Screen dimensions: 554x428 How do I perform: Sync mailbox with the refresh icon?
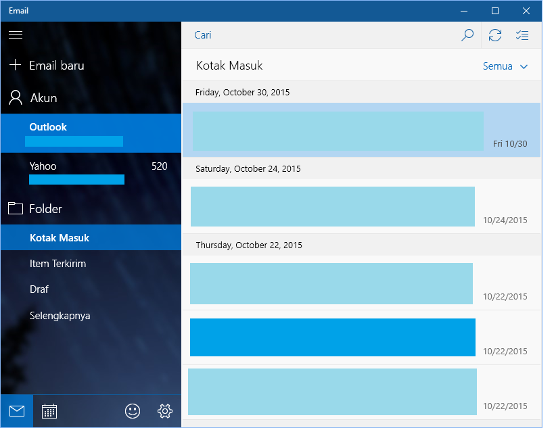click(x=495, y=35)
